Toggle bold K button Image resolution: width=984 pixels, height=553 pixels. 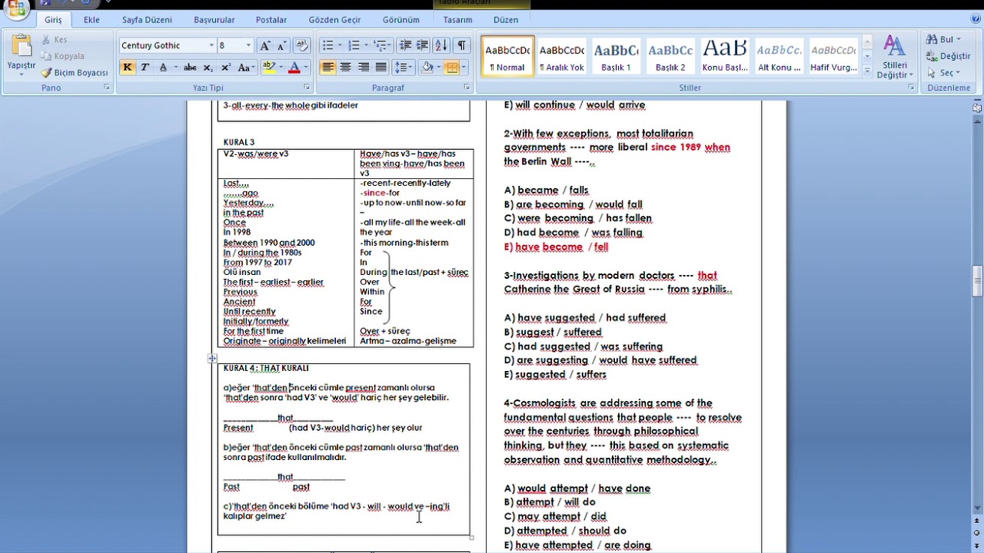pos(128,68)
